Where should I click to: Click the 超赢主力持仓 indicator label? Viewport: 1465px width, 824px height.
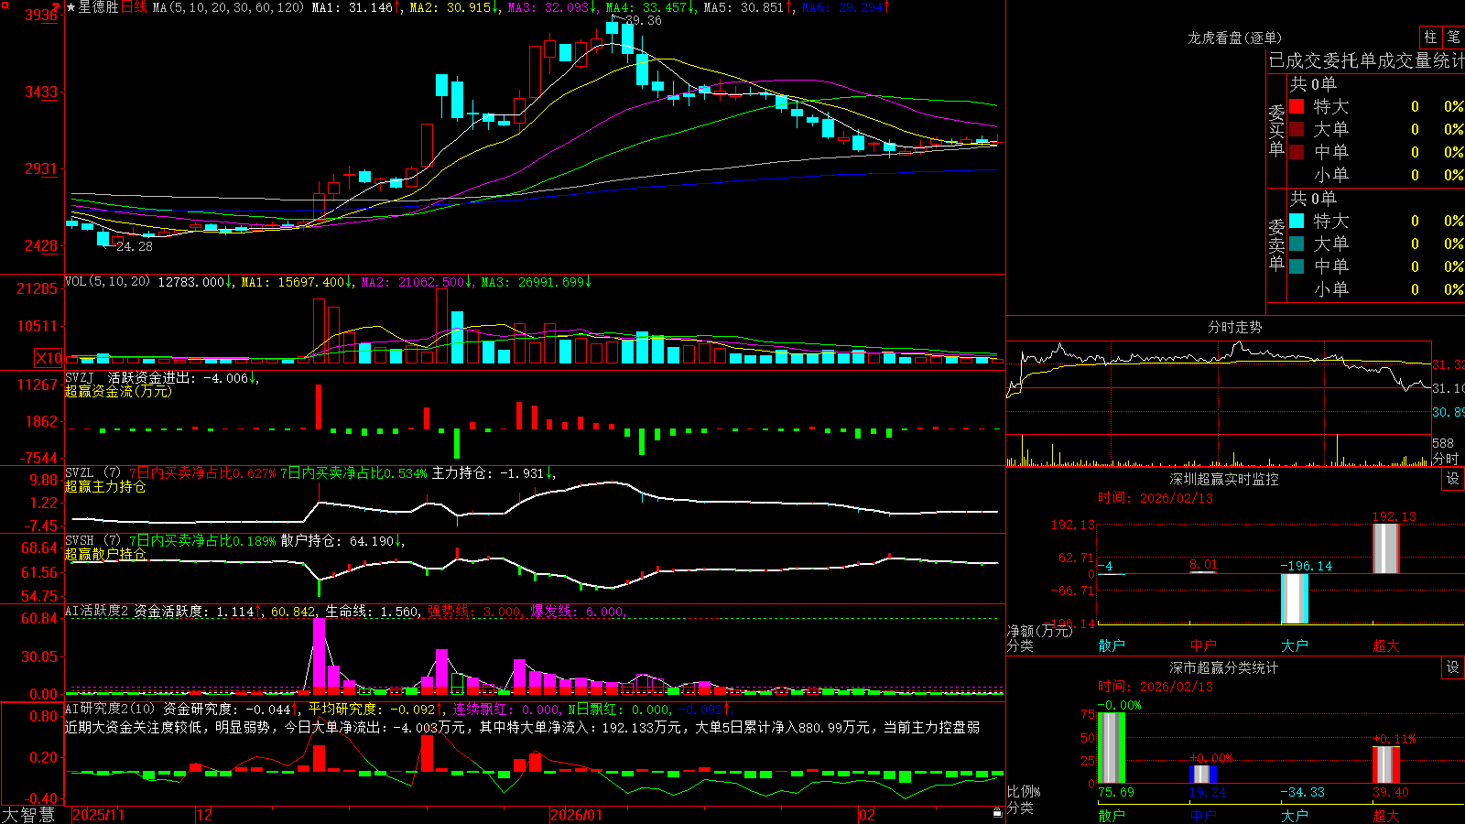tap(105, 486)
